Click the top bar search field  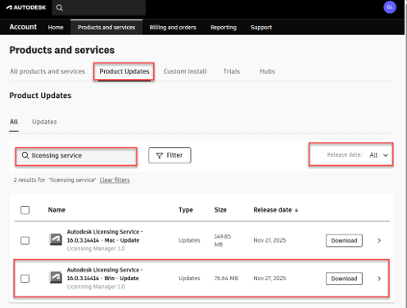click(99, 7)
